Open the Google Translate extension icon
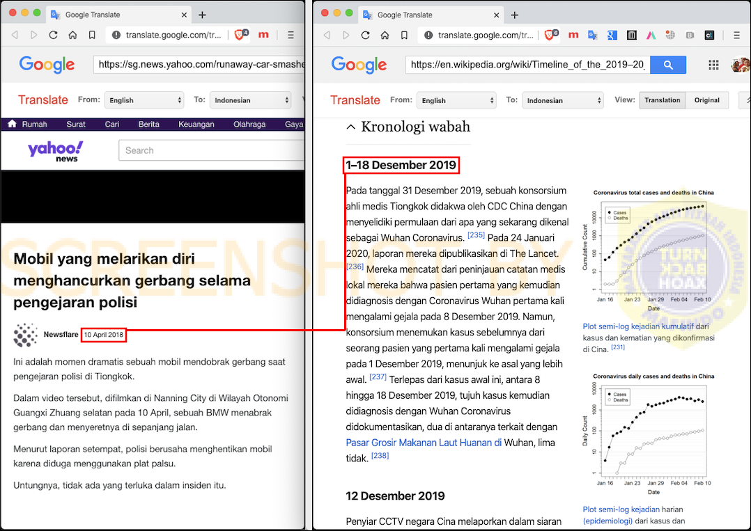 592,35
